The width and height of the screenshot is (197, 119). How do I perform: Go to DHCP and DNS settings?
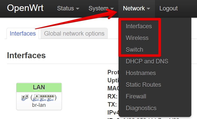147,61
